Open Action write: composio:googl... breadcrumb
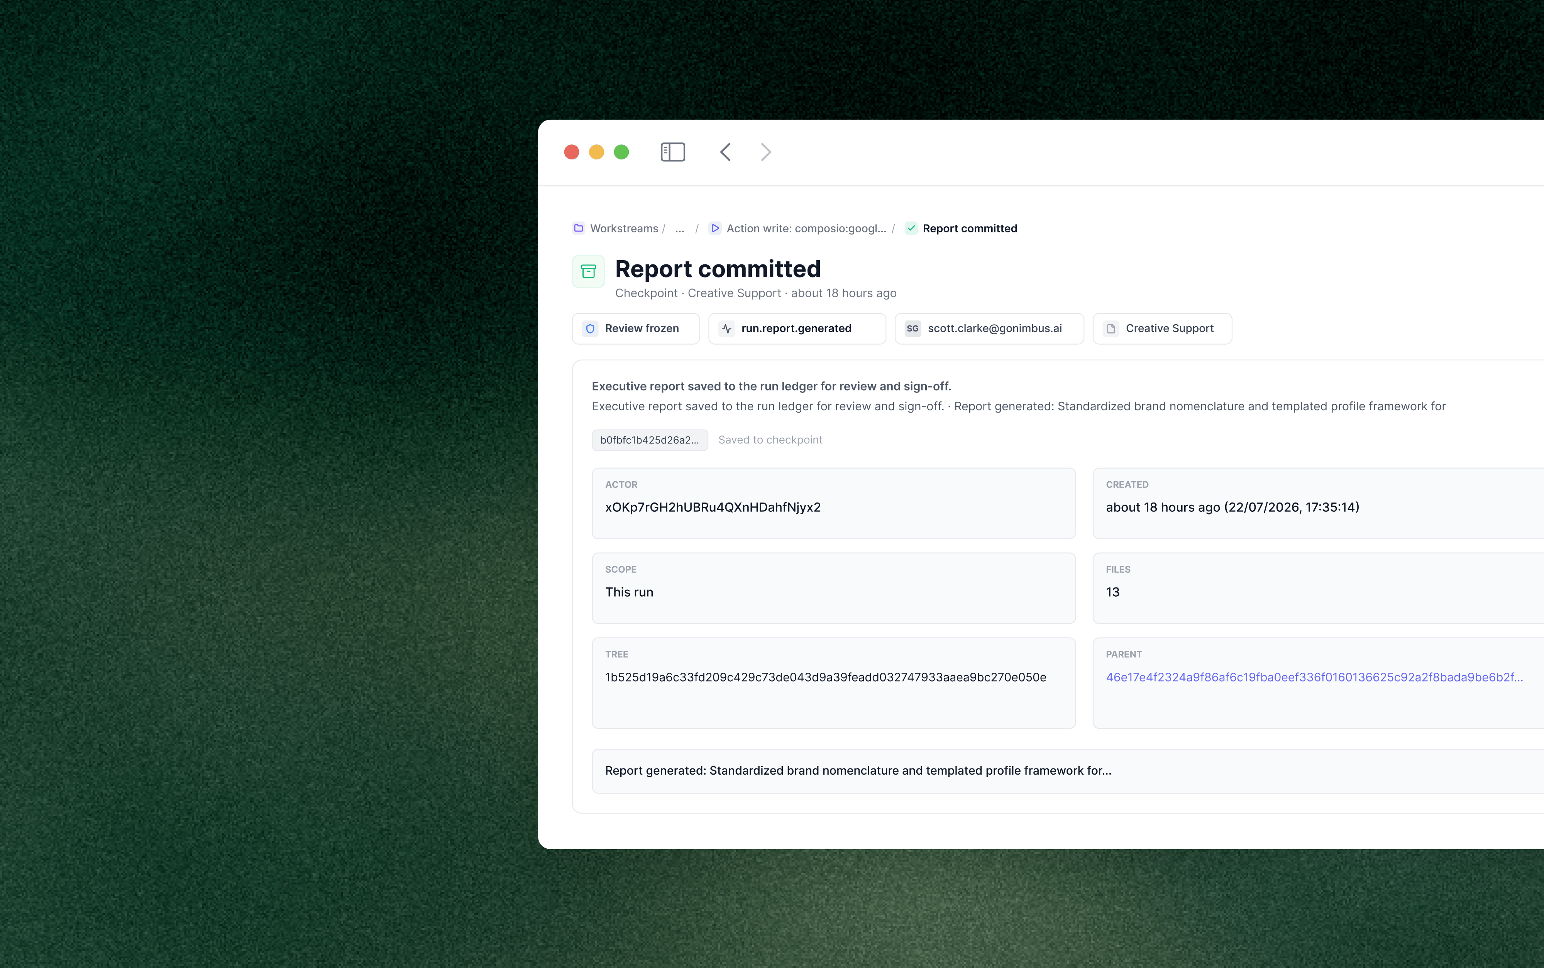Viewport: 1544px width, 968px height. (806, 228)
